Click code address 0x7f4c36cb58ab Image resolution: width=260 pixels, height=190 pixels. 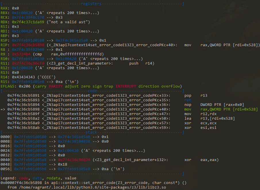tap(24, 128)
